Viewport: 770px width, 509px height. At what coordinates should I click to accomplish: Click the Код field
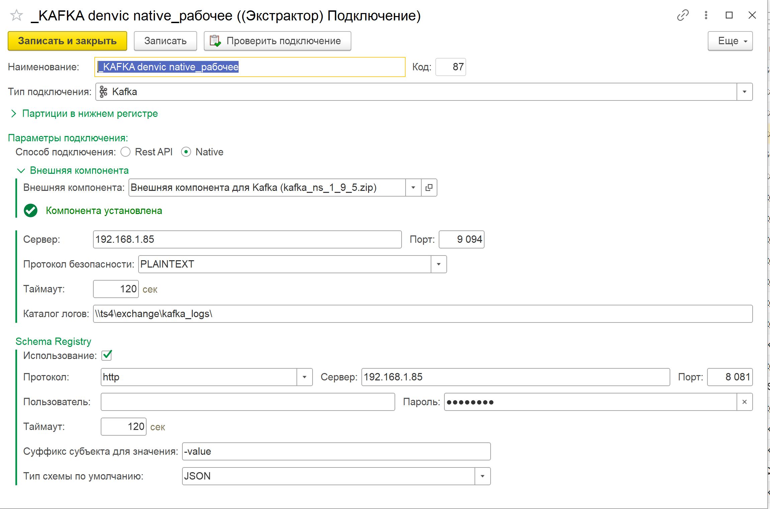click(x=450, y=67)
